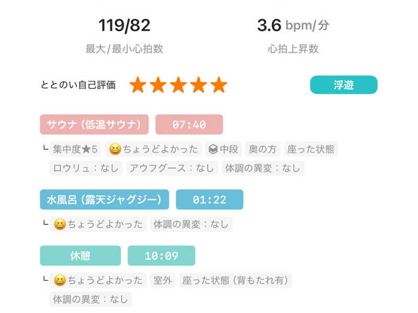Click the 集中度★5 tag

(x=75, y=149)
